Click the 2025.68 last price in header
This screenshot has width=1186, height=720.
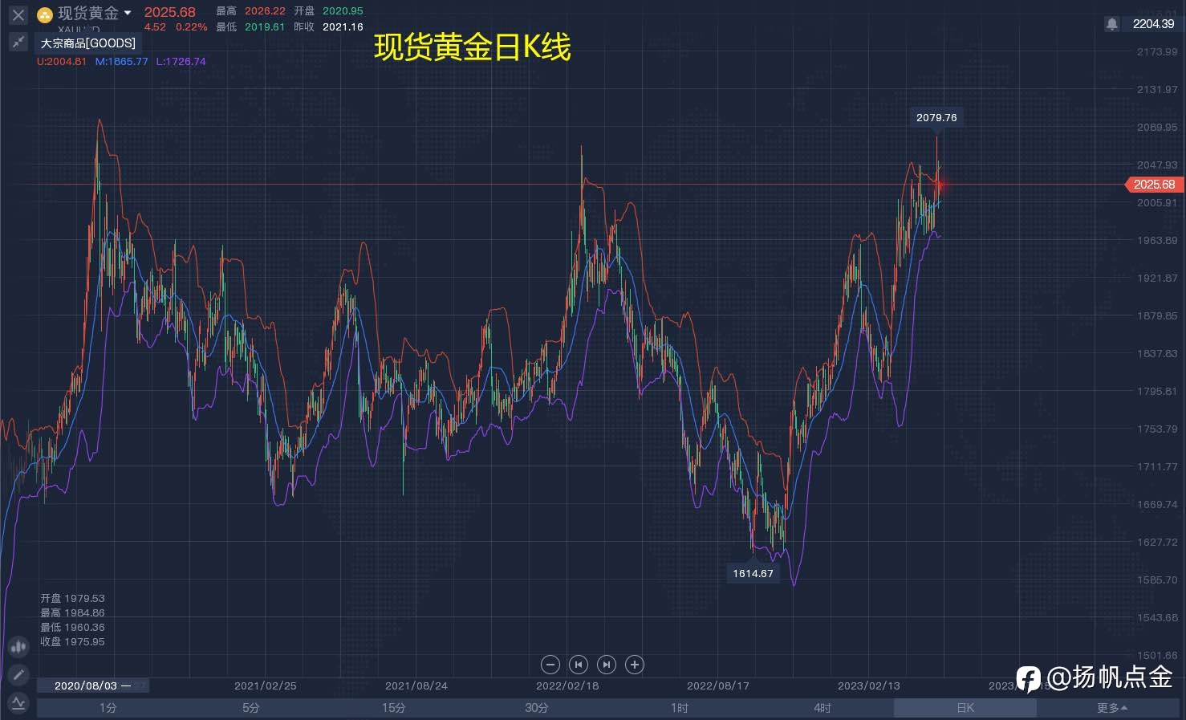click(170, 12)
